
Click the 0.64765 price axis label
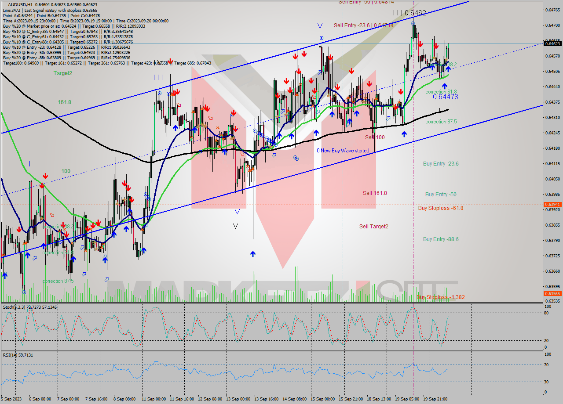click(x=553, y=10)
